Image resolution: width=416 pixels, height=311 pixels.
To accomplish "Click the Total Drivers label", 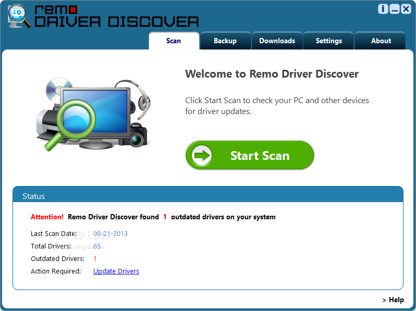I will coord(51,246).
